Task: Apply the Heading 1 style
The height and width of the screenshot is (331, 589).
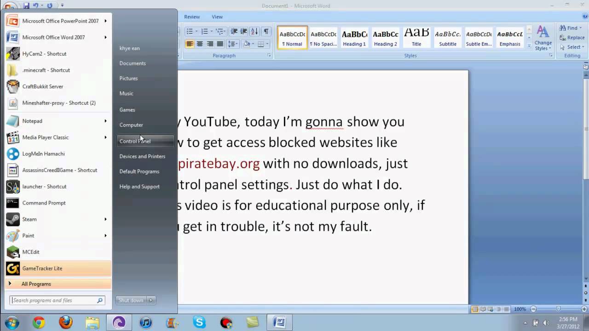Action: tap(354, 38)
